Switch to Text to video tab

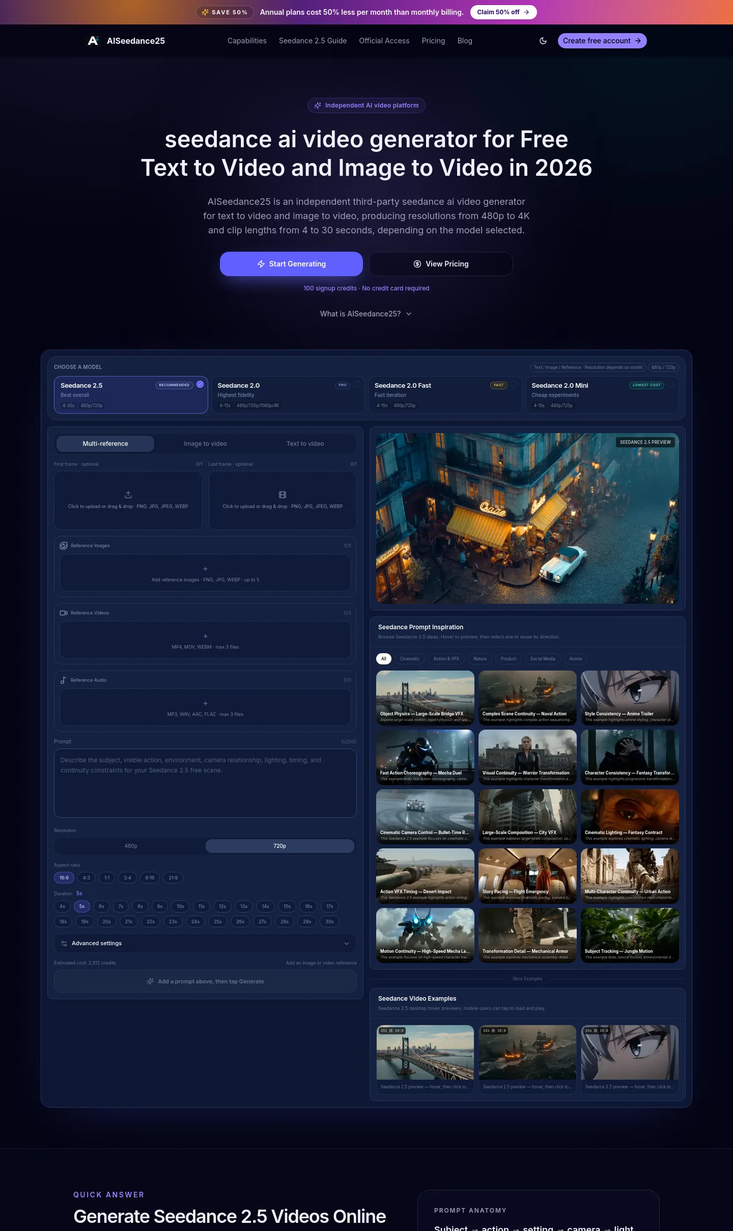tap(305, 444)
